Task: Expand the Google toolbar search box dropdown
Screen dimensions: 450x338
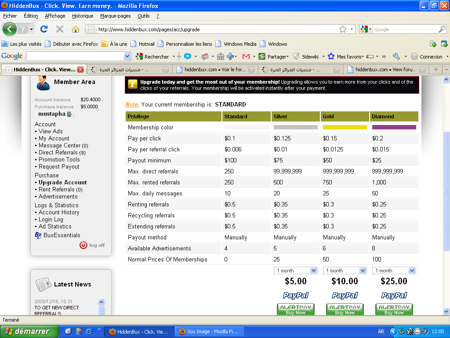Action: tap(127, 57)
